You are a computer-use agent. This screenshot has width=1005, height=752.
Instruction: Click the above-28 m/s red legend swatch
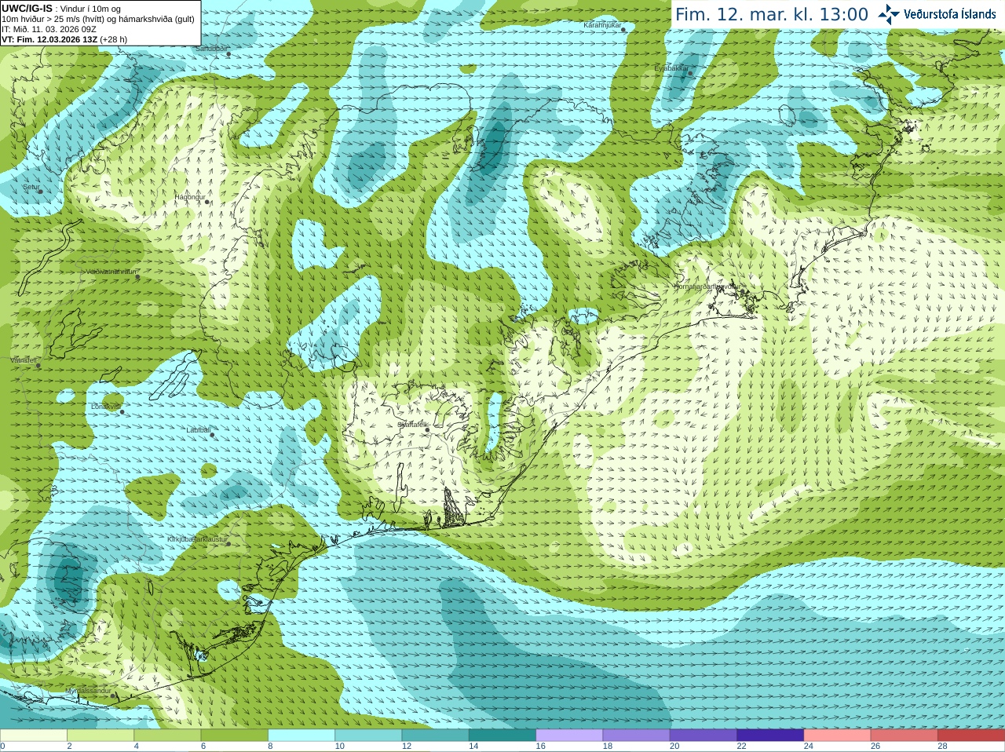(972, 736)
